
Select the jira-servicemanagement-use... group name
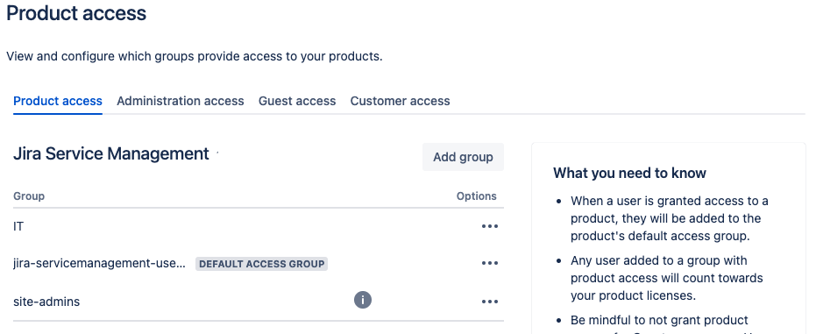pyautogui.click(x=99, y=264)
